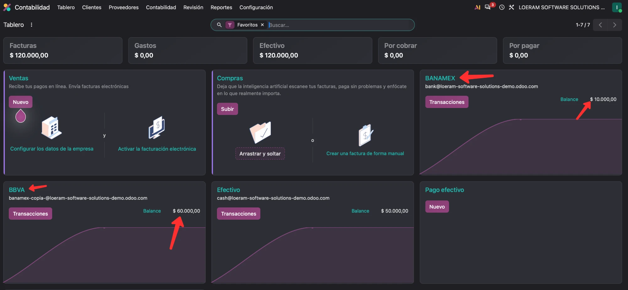The height and width of the screenshot is (290, 628).
Task: Open the Reportes menu
Action: tap(221, 7)
